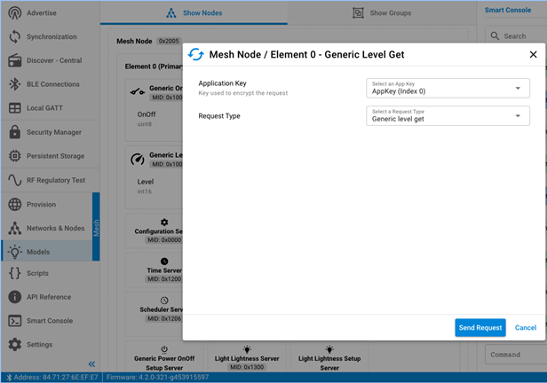Open the Select a Request Type dropdown
The height and width of the screenshot is (383, 547).
(x=448, y=116)
